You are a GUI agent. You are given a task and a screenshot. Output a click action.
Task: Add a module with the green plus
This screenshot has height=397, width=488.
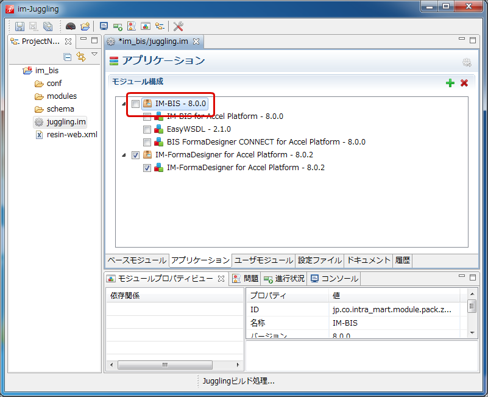pyautogui.click(x=450, y=83)
